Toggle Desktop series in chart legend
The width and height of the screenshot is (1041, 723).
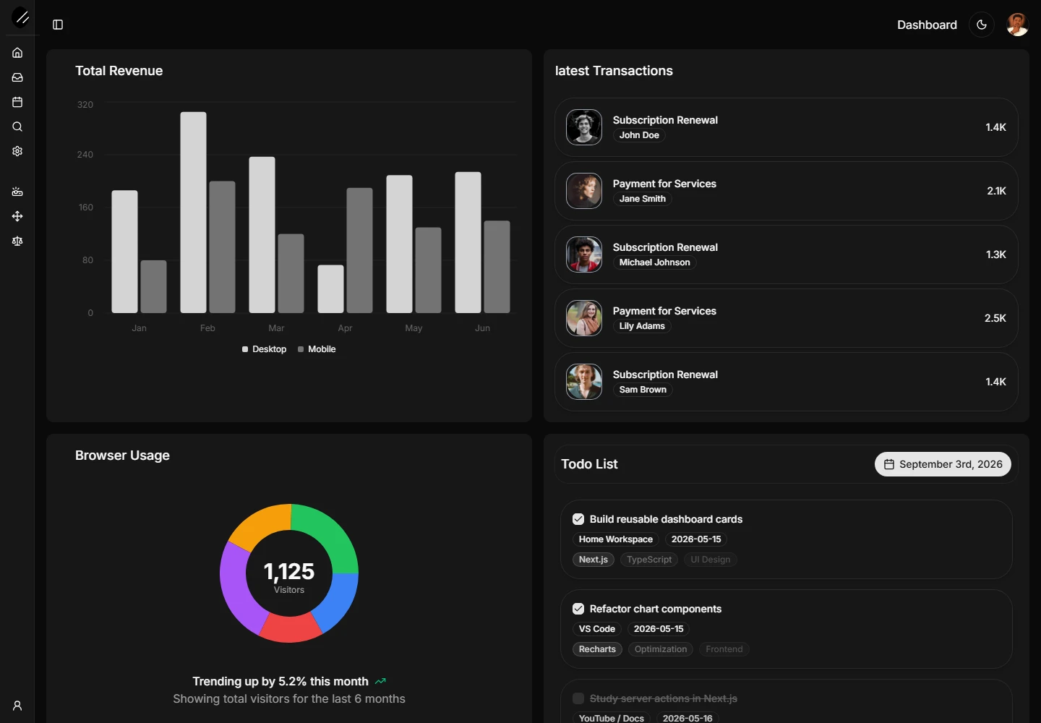(x=264, y=349)
